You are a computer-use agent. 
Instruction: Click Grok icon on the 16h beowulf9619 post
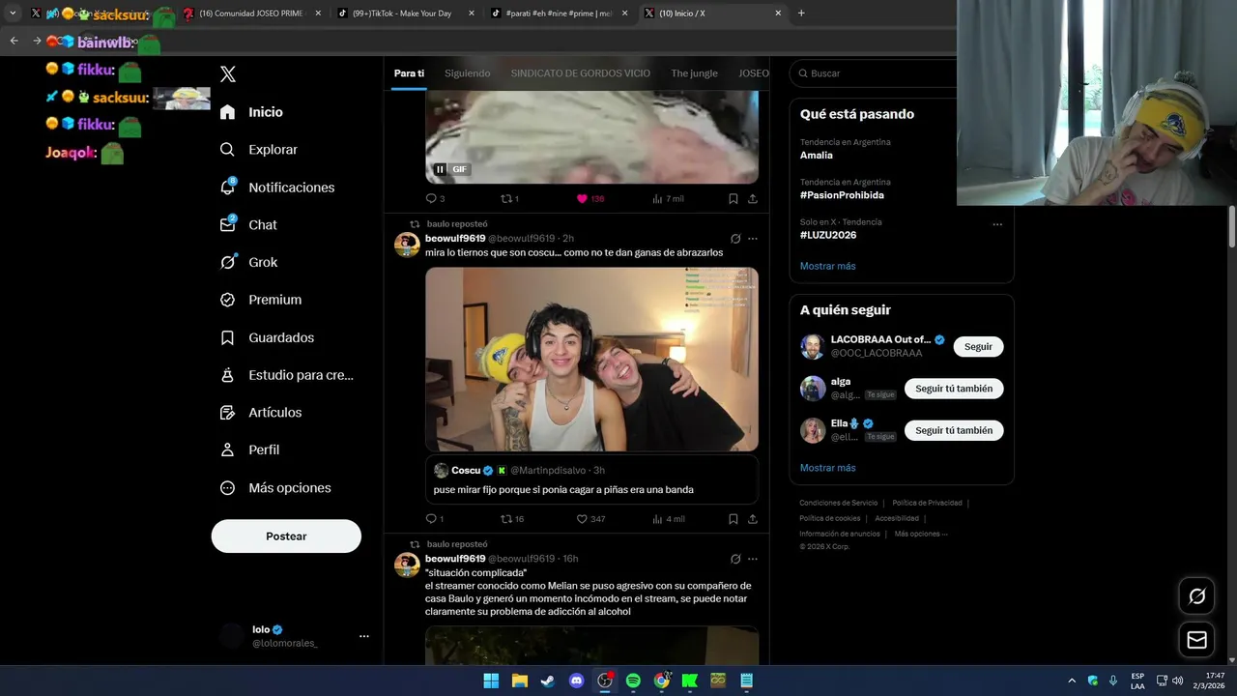coord(735,560)
